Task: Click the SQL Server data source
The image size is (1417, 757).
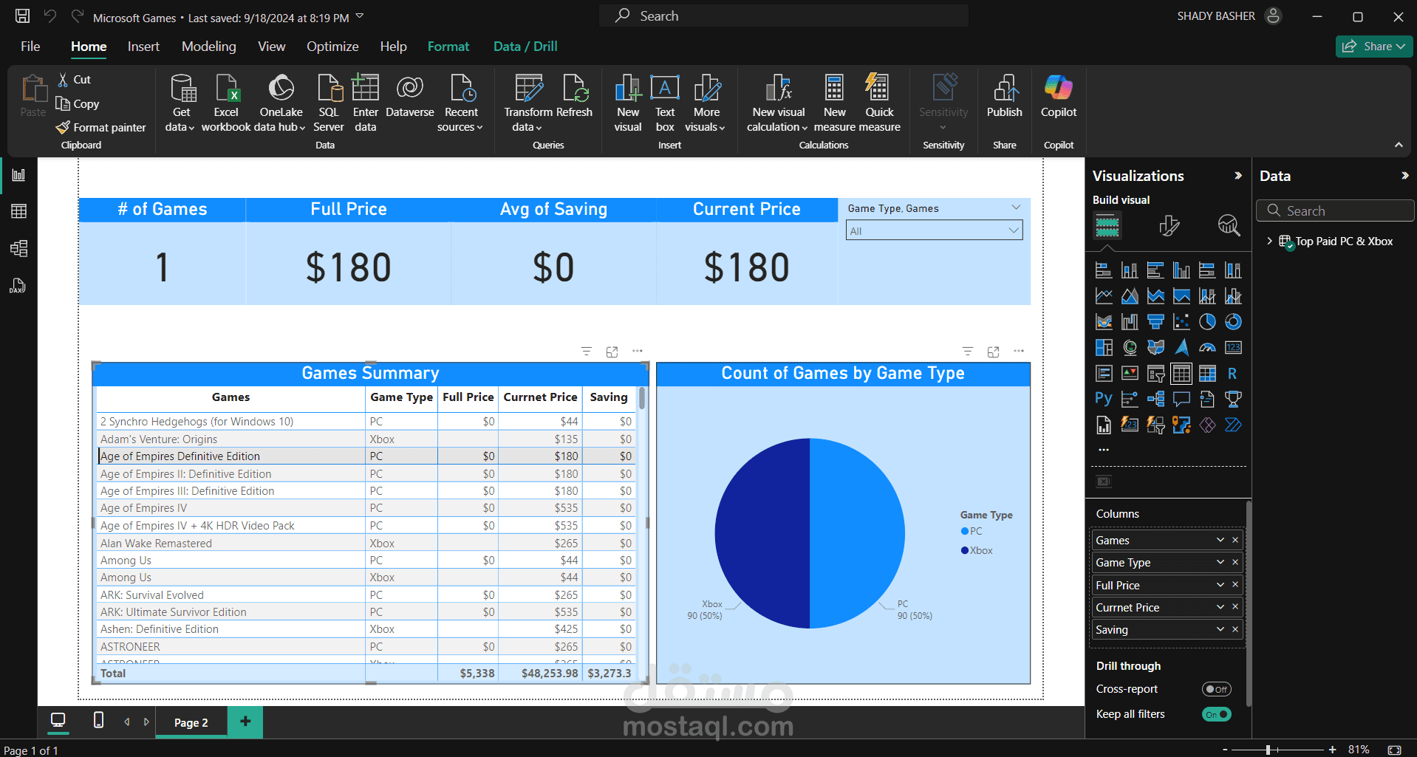Action: [x=329, y=103]
